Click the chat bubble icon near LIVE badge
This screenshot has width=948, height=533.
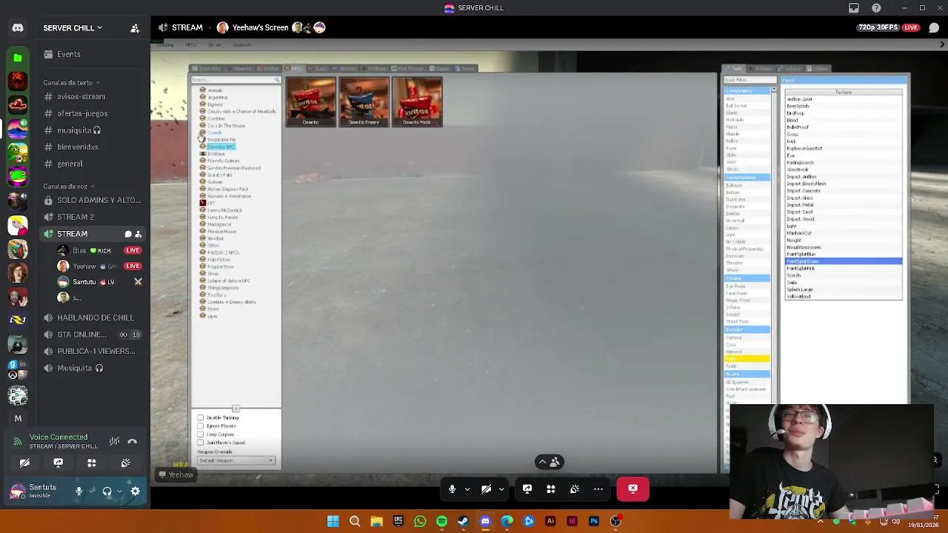(934, 28)
